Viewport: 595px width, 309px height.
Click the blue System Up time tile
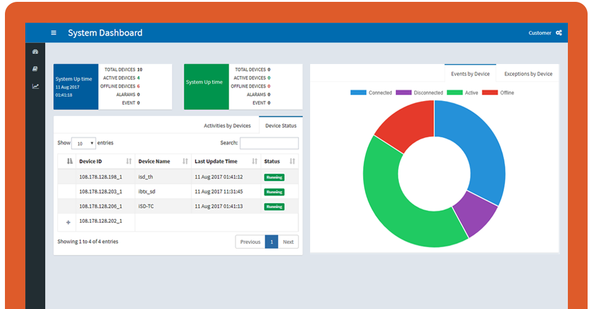coord(76,87)
